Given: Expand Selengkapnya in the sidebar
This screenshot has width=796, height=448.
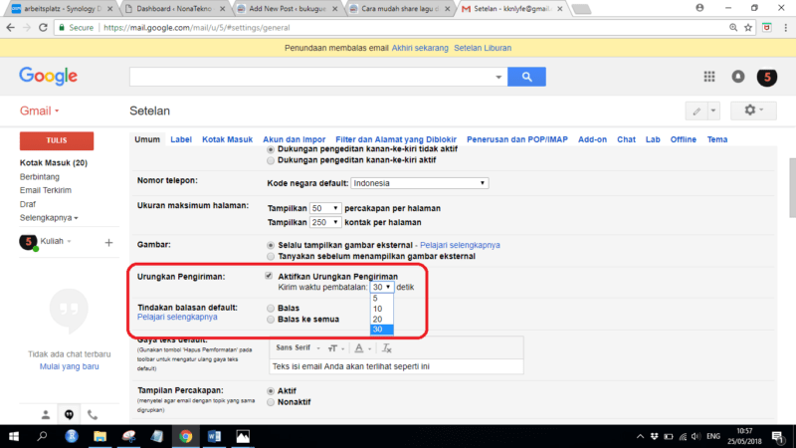Looking at the screenshot, I should click(49, 217).
